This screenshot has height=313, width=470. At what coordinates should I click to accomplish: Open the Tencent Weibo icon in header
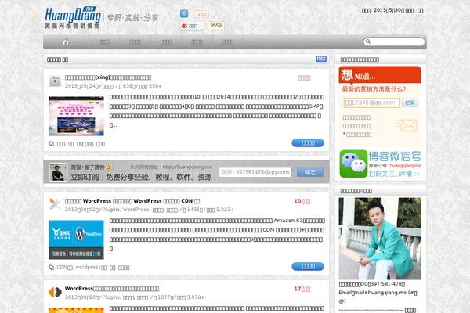tap(184, 13)
